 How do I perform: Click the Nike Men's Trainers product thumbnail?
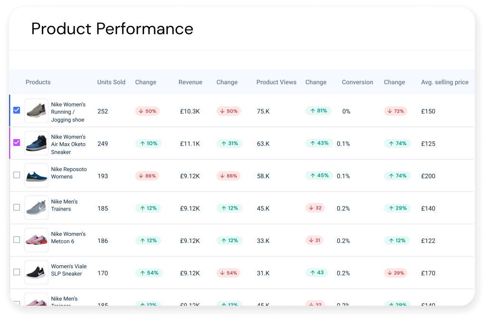pos(36,207)
